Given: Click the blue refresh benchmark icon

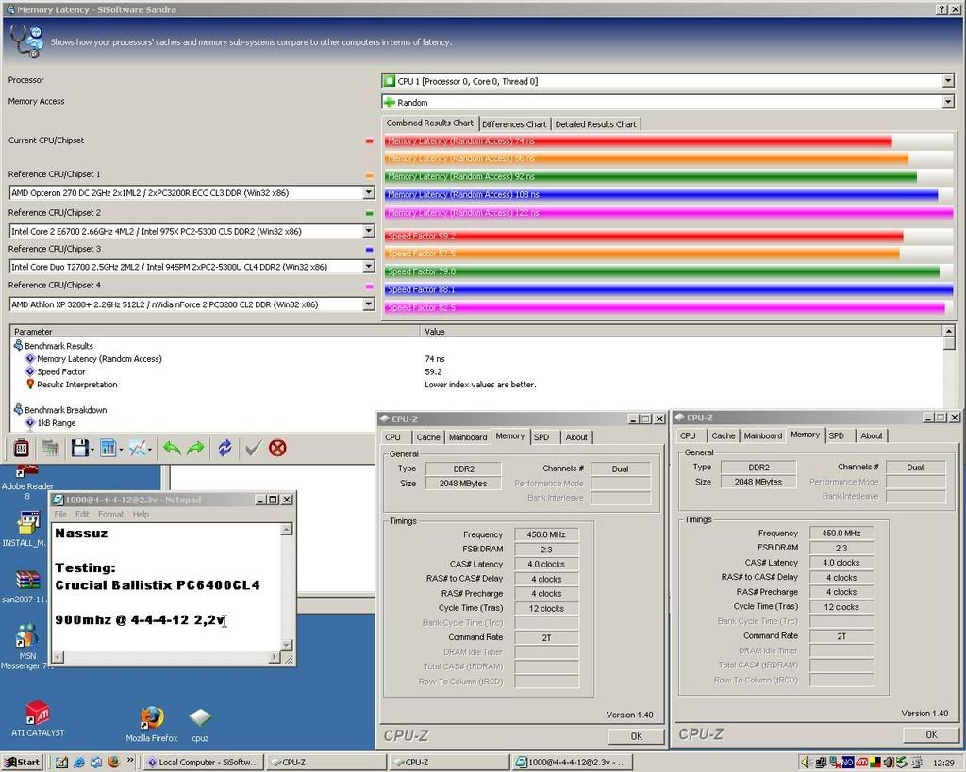Looking at the screenshot, I should pyautogui.click(x=225, y=448).
